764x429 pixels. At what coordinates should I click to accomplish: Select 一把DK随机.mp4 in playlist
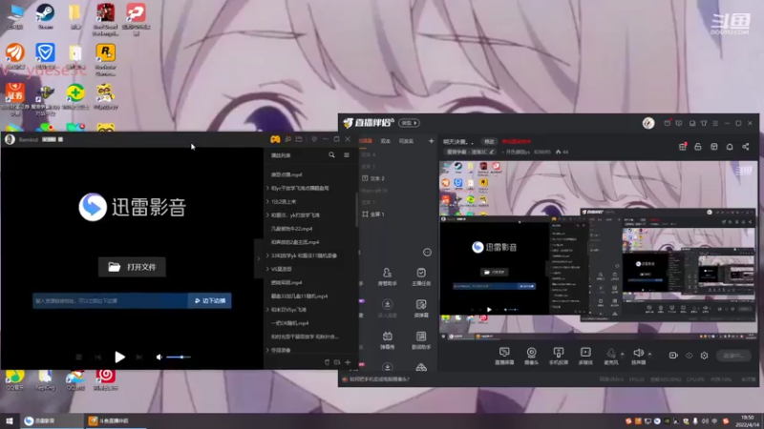coord(290,323)
